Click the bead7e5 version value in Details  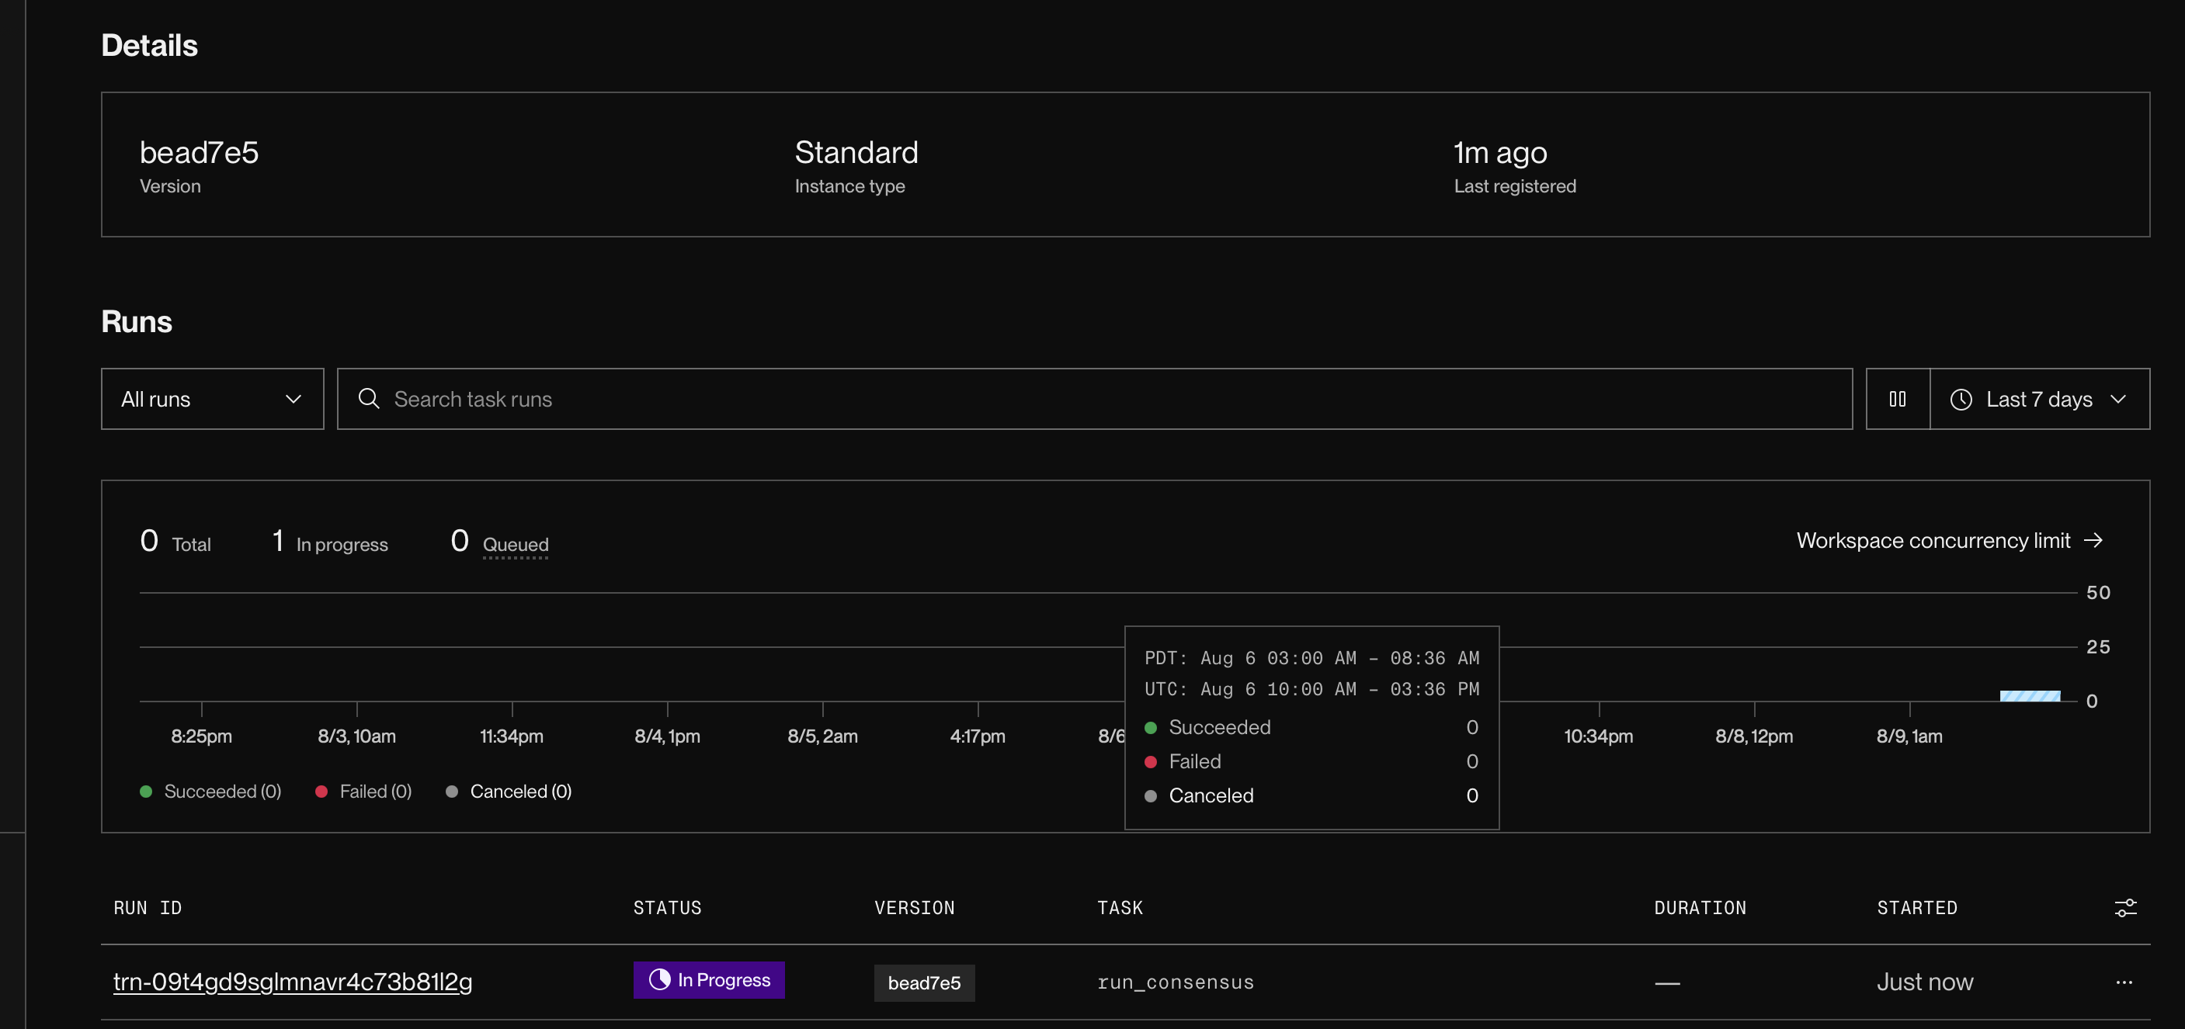click(200, 153)
